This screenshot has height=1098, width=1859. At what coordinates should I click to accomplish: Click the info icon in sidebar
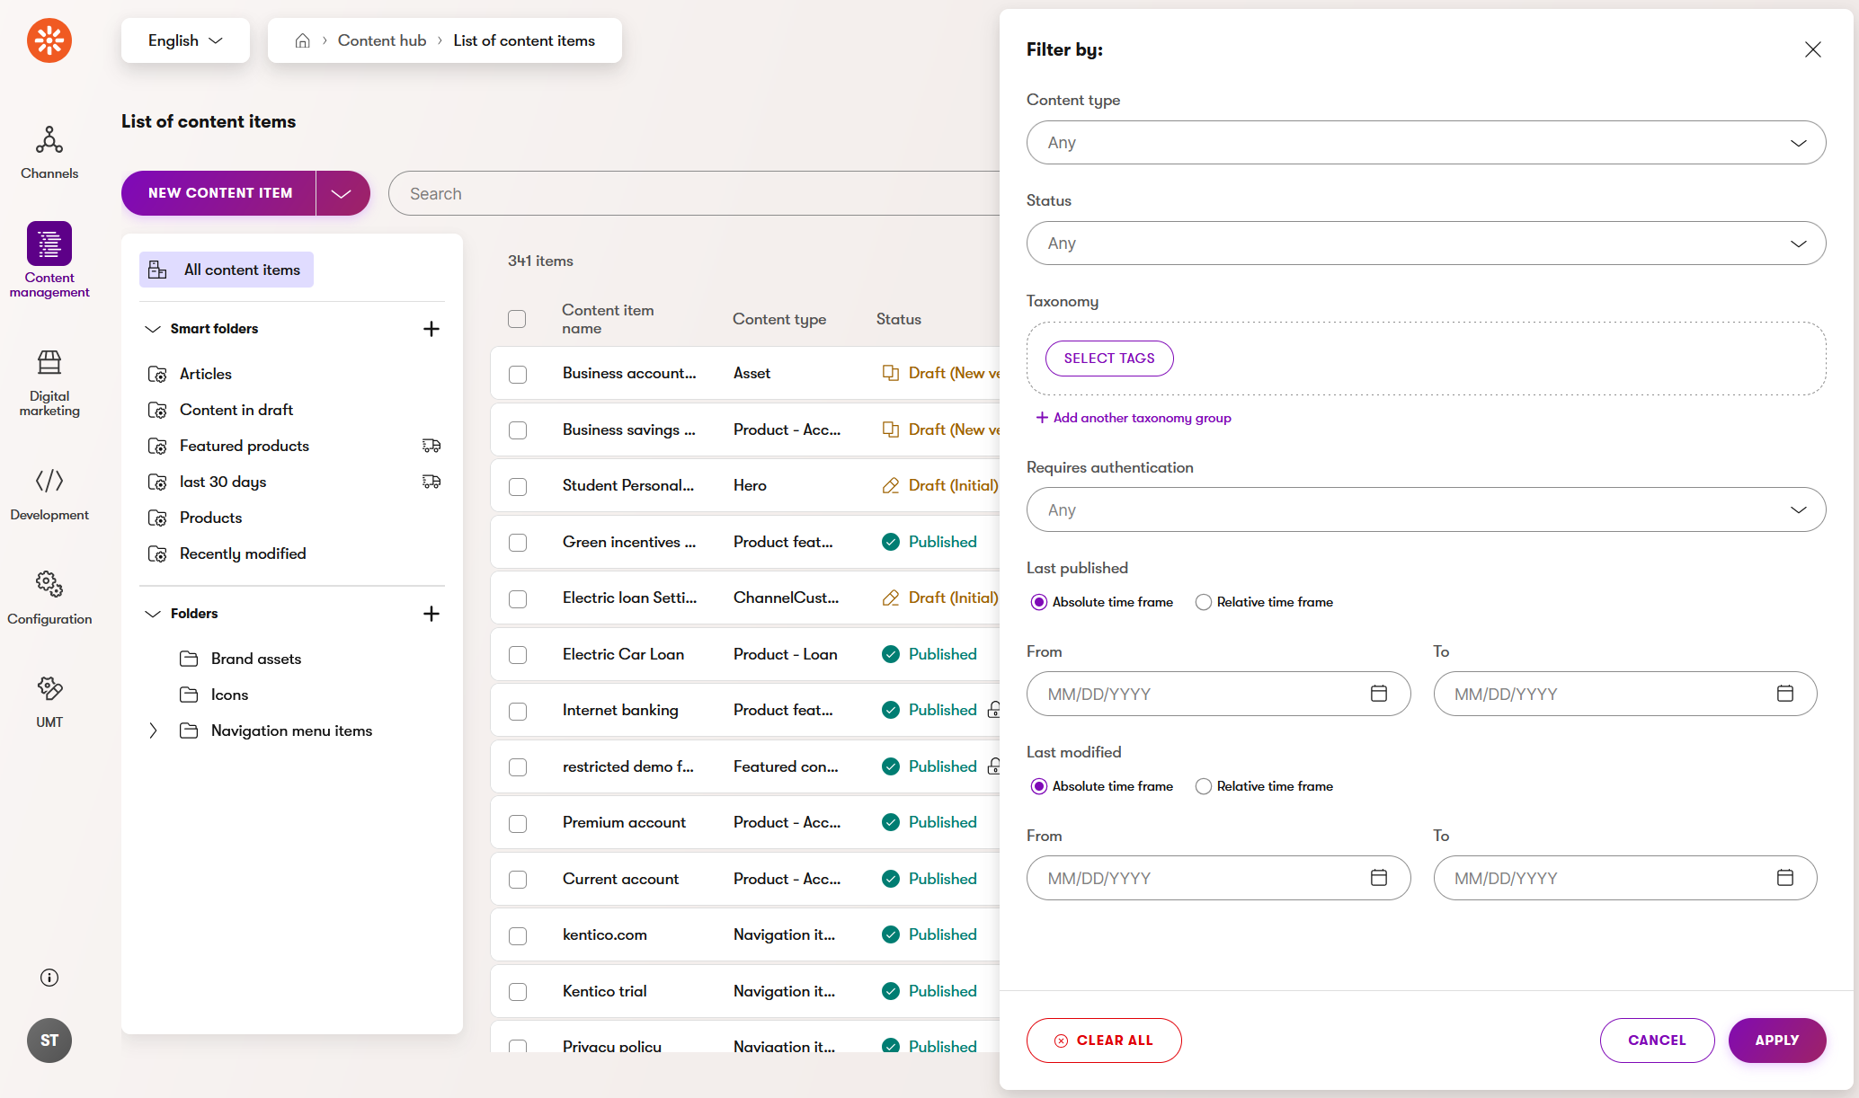[49, 978]
